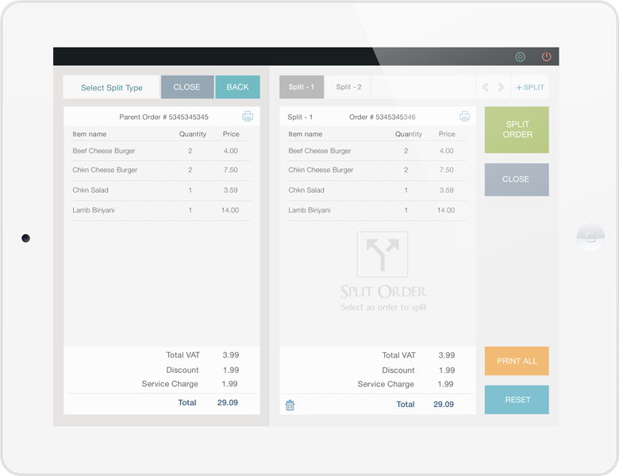Click CLOSE next to Select Split Type
Viewport: 619px width, 476px height.
(x=187, y=87)
